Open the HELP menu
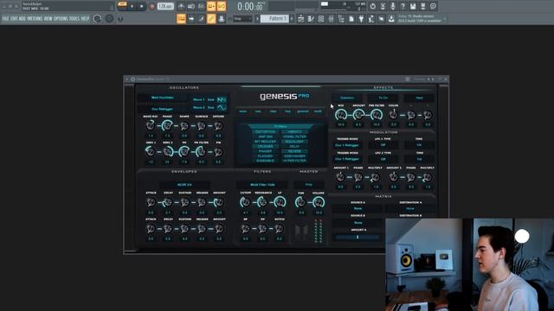This screenshot has height=311, width=554. point(85,18)
